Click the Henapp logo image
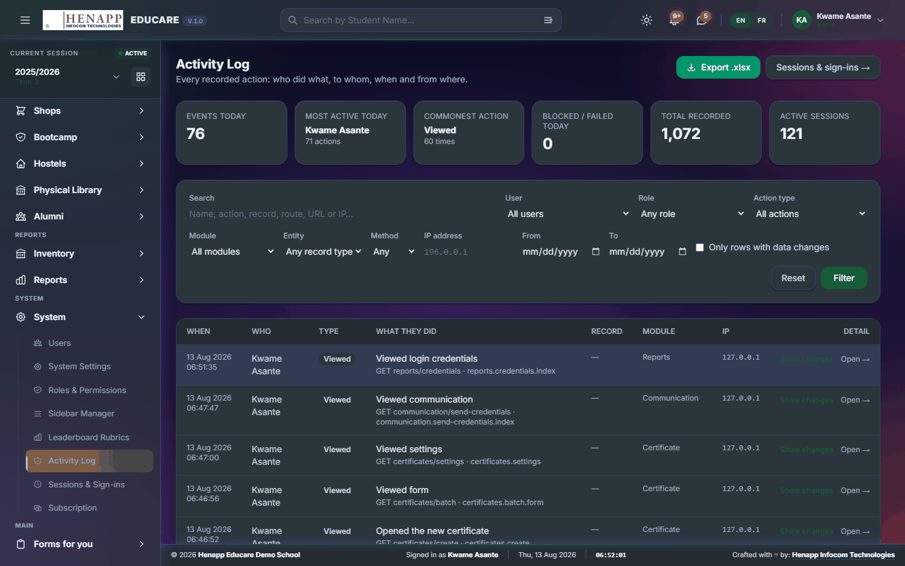The width and height of the screenshot is (905, 566). [83, 20]
